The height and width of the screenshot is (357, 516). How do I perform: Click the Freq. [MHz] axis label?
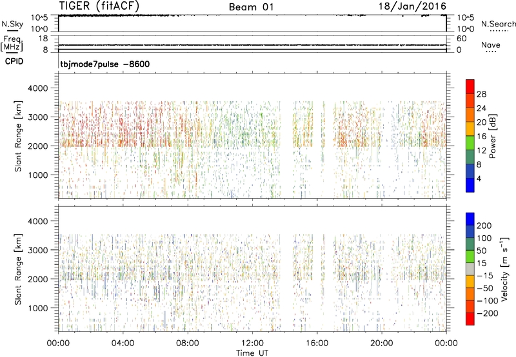12,43
